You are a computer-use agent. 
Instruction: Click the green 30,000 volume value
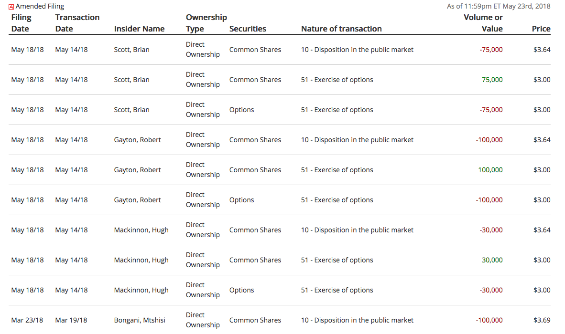(x=492, y=260)
